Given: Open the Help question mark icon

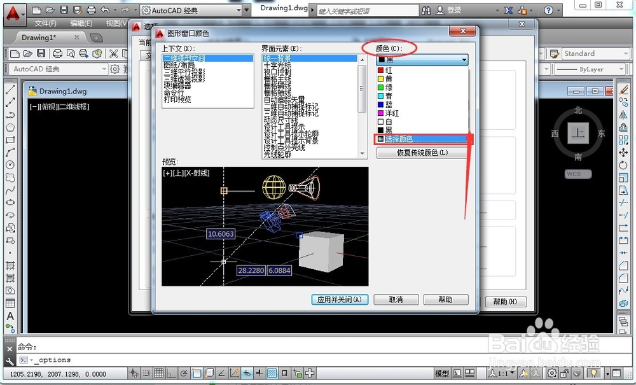Looking at the screenshot, I should [x=548, y=11].
